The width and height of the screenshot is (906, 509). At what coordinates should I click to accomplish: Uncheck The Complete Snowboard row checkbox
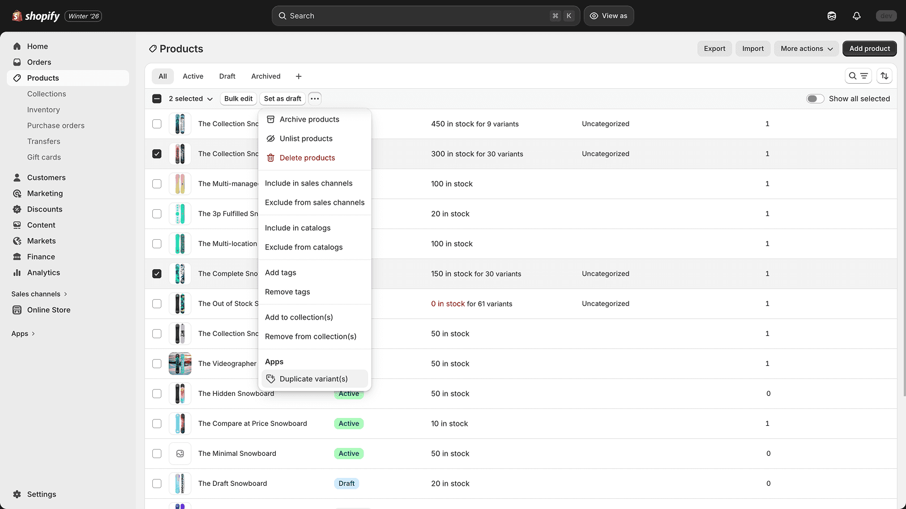(x=157, y=274)
